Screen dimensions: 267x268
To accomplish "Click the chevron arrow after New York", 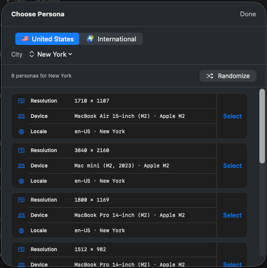I will click(x=70, y=54).
